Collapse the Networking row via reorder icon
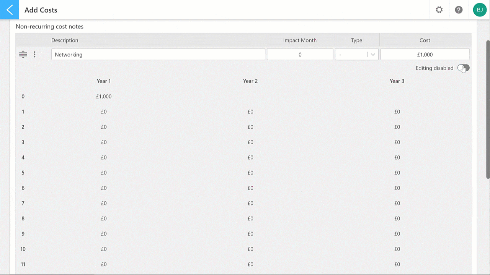Screen dimensions: 490x275 tap(23, 54)
